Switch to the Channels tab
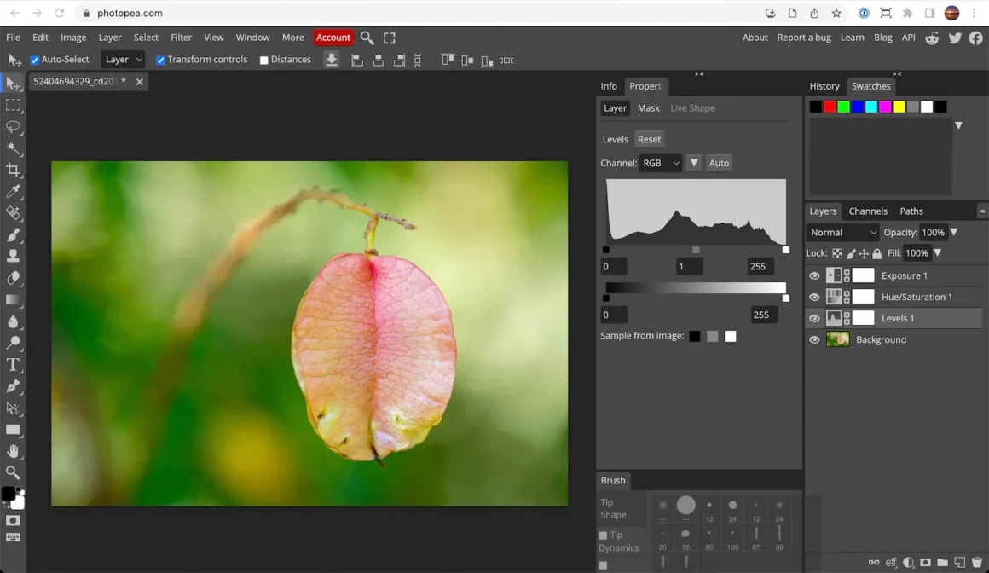The image size is (989, 573). [x=868, y=211]
